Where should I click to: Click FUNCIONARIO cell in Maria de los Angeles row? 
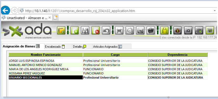(115, 69)
